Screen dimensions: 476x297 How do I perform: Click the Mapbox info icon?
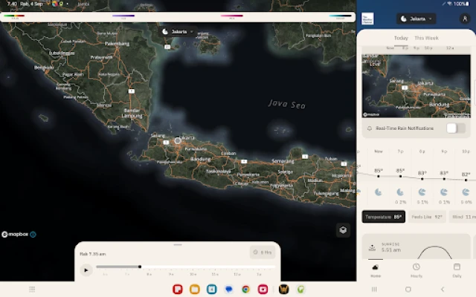pyautogui.click(x=33, y=234)
